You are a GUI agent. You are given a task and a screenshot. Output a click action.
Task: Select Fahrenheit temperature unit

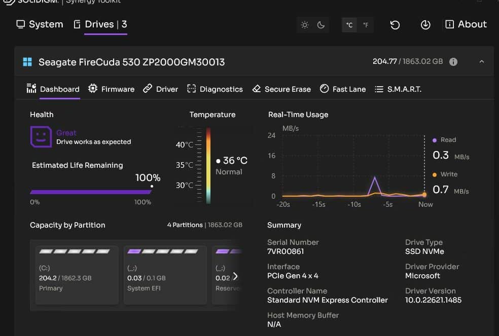pos(366,25)
